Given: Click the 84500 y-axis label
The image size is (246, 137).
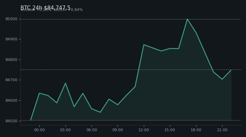Looking at the screenshot, I should 11,121.
